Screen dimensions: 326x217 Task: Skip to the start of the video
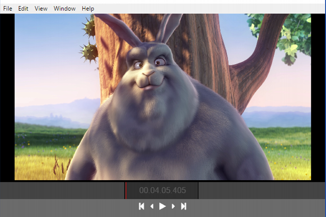click(142, 207)
